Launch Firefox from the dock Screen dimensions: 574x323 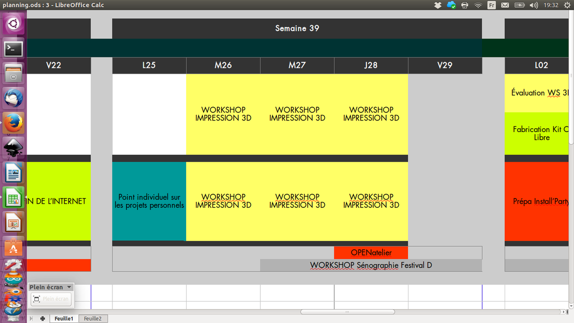click(13, 123)
